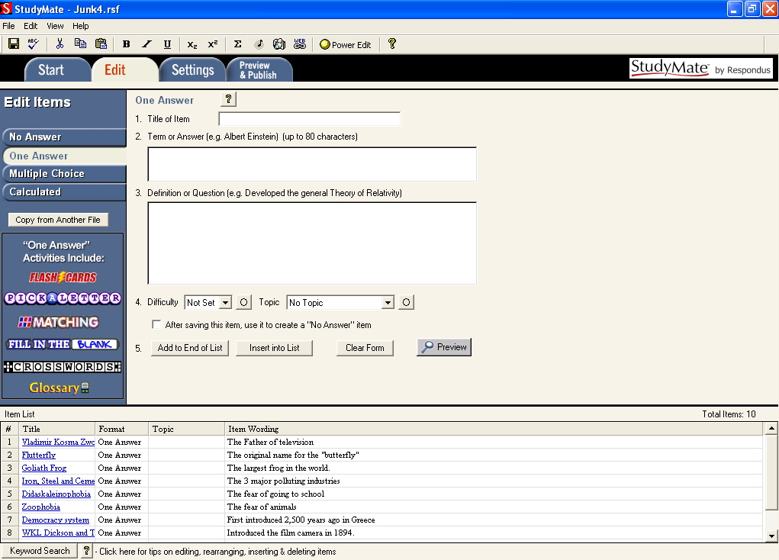This screenshot has width=779, height=560.
Task: Click the item list scroll up arrow
Action: click(x=771, y=428)
